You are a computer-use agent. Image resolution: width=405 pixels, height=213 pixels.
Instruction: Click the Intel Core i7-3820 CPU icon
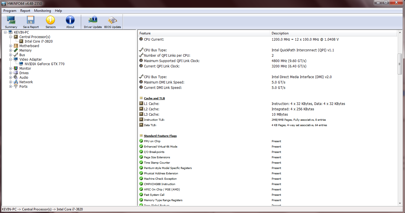click(21, 41)
